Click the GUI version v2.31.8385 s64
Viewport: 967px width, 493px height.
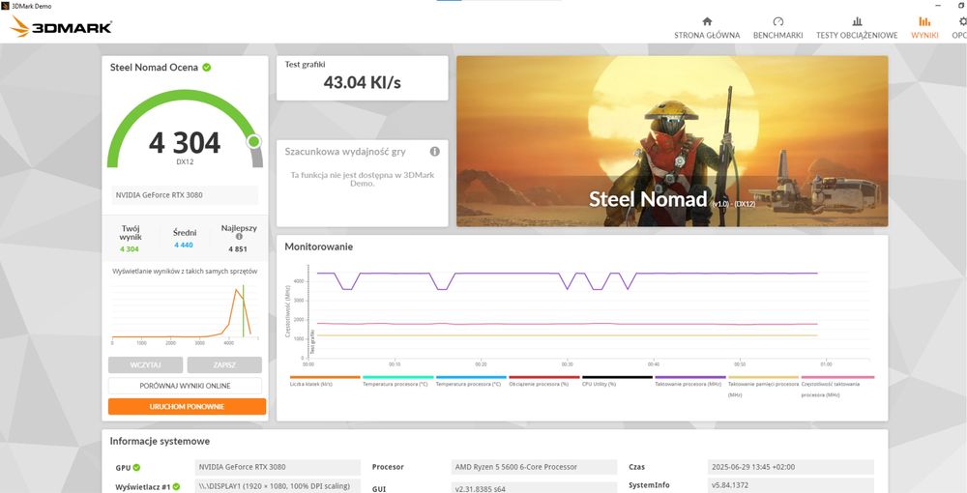534,487
